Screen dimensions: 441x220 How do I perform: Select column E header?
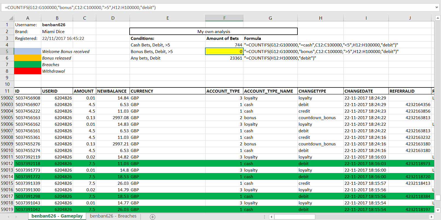pos(168,18)
